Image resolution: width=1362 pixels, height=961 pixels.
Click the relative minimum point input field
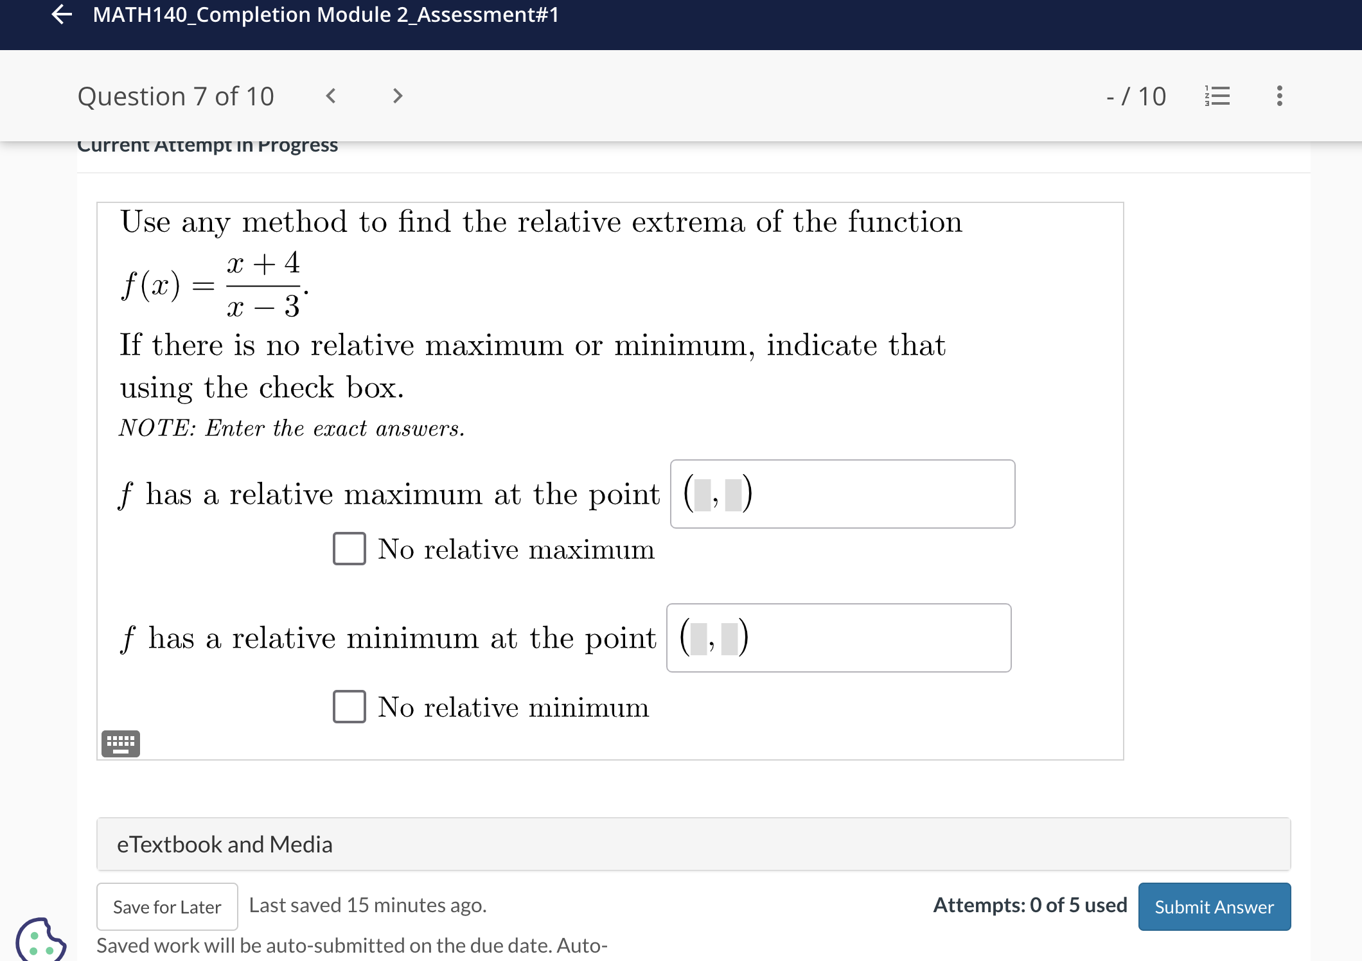click(838, 638)
